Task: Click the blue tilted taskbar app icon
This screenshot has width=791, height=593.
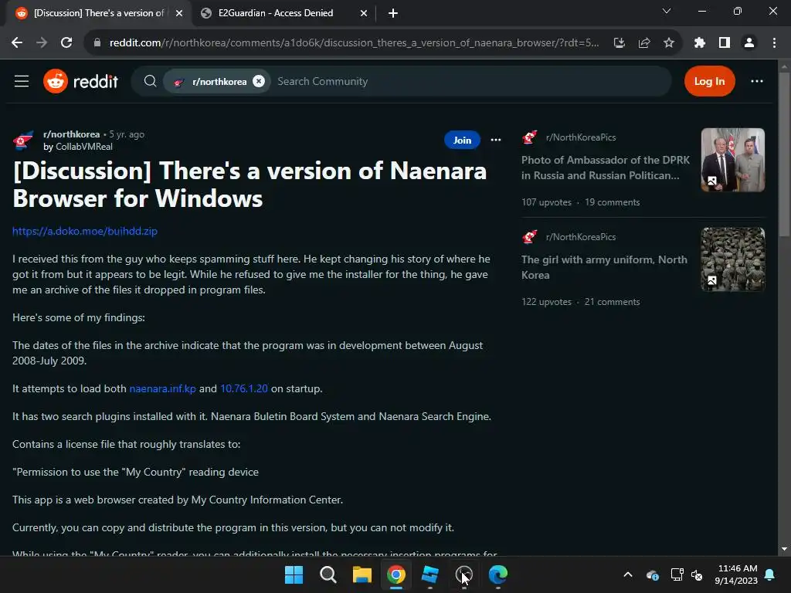Action: click(x=430, y=574)
